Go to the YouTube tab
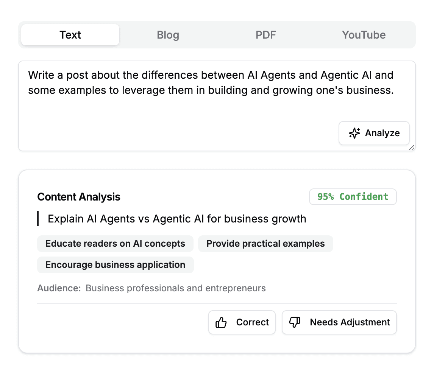Viewport: 434px width, 367px height. pos(364,35)
